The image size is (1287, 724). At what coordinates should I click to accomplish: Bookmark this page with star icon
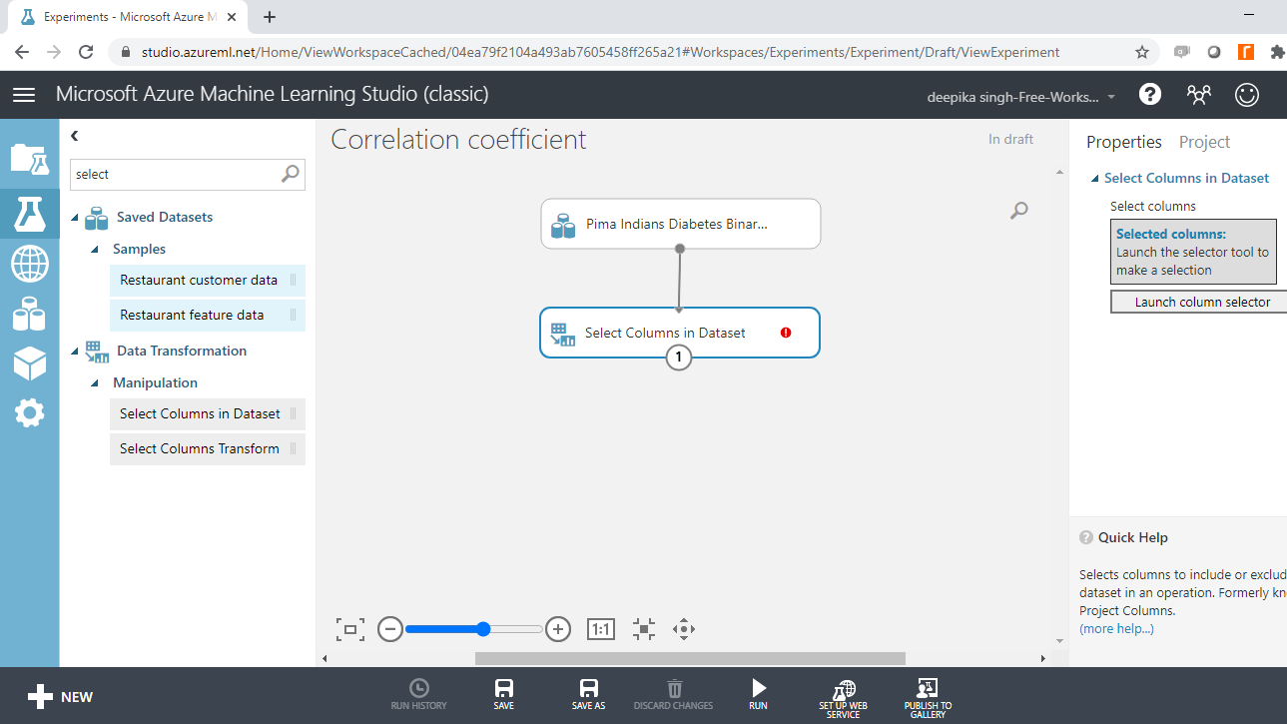coord(1142,52)
